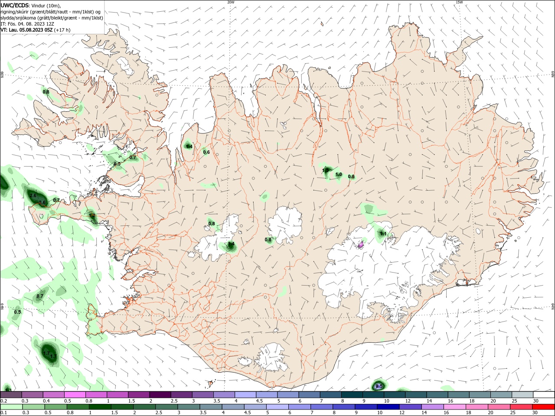Image resolution: width=555 pixels, height=416 pixels.
Task: Click the white 30 swatch in upper legend row
Action: pos(543,394)
